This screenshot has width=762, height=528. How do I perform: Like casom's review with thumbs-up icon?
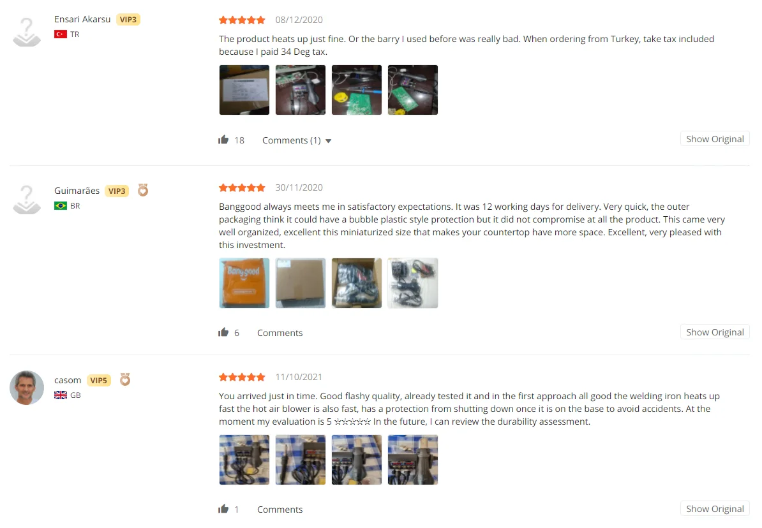pos(223,509)
